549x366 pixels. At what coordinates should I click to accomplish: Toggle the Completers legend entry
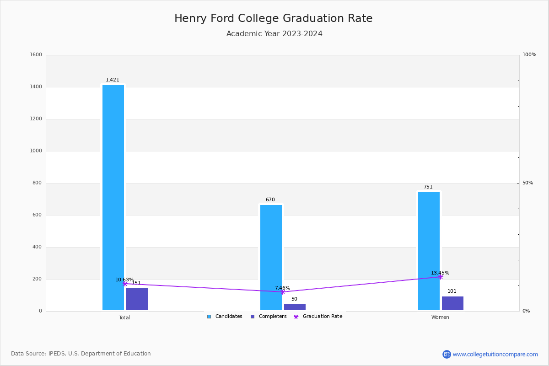click(x=272, y=317)
